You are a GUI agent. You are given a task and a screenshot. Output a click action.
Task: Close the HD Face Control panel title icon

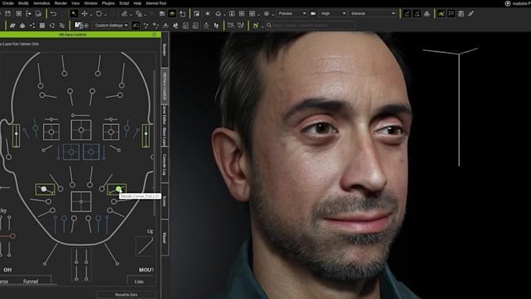coord(154,34)
